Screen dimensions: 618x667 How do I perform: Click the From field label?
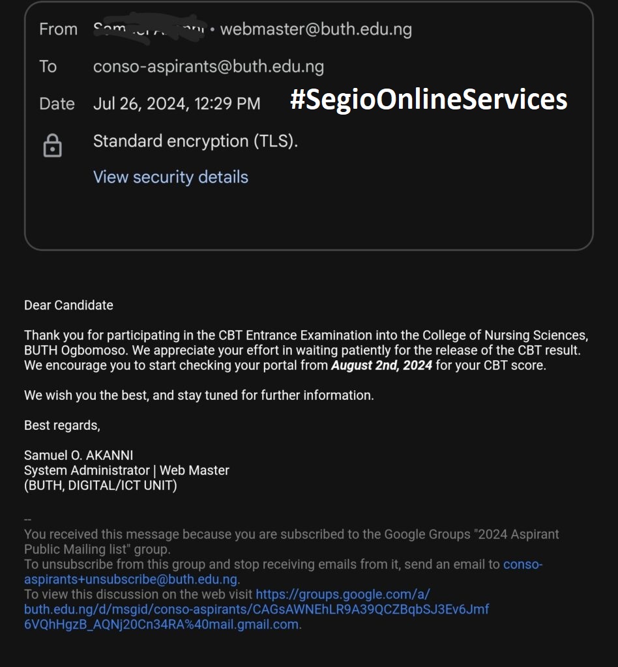tap(58, 29)
